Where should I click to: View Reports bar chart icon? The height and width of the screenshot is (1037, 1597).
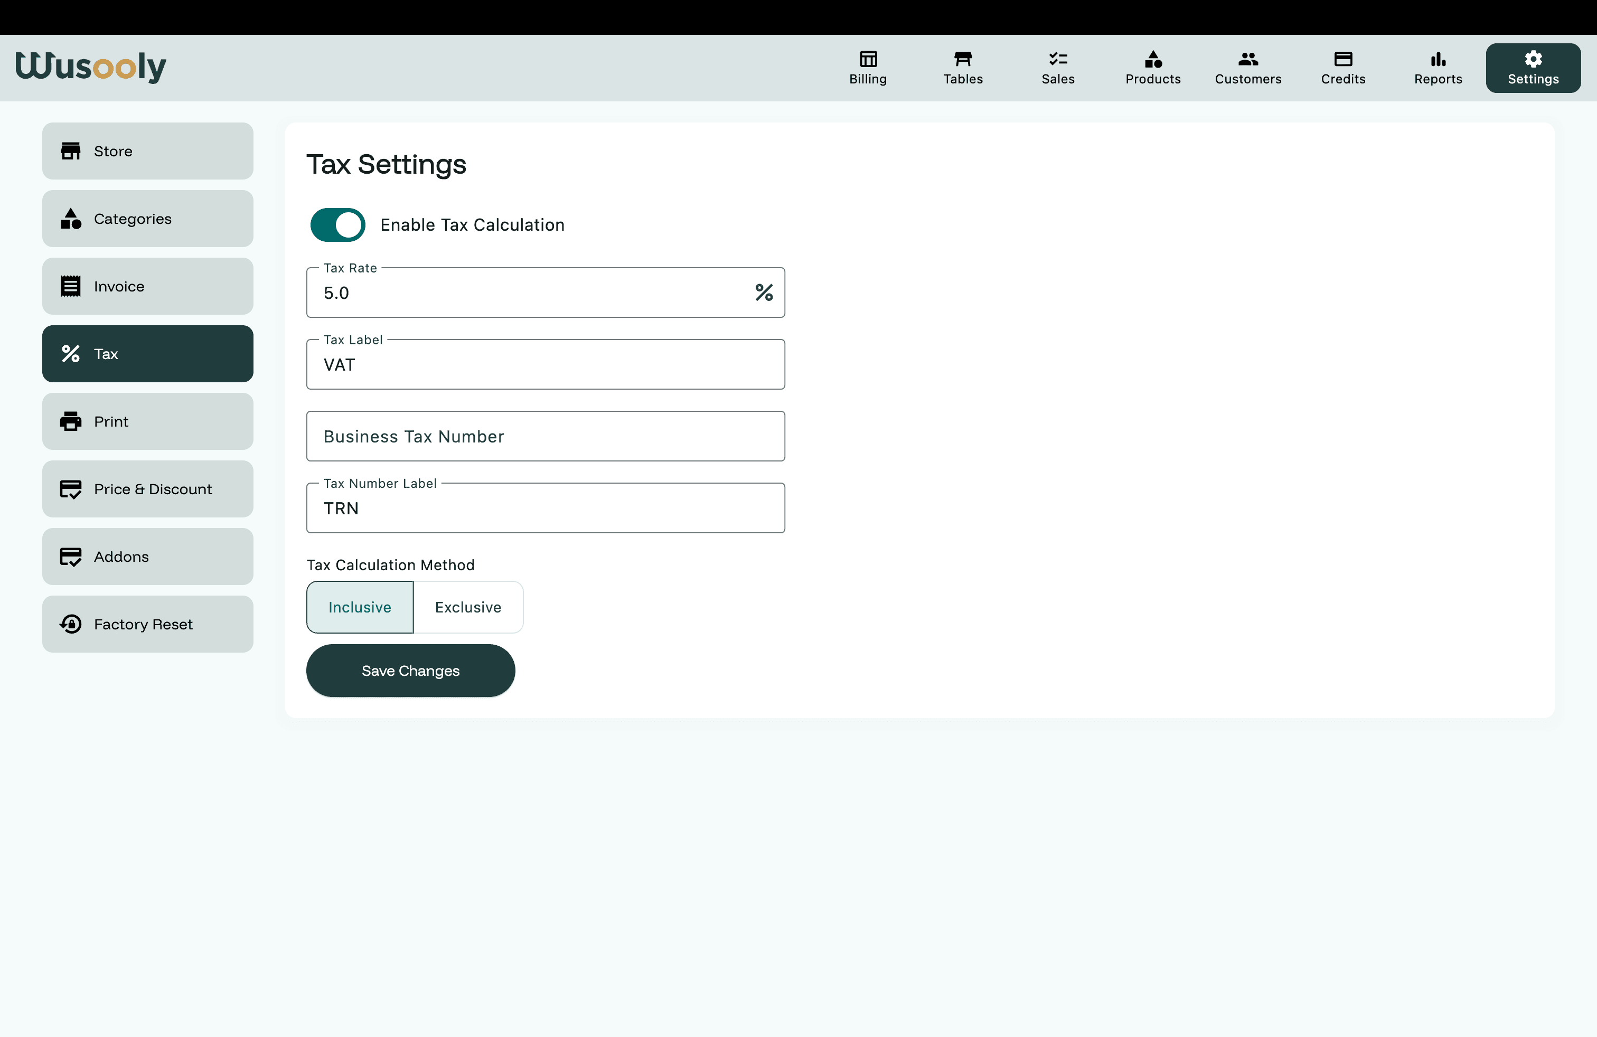(1438, 59)
